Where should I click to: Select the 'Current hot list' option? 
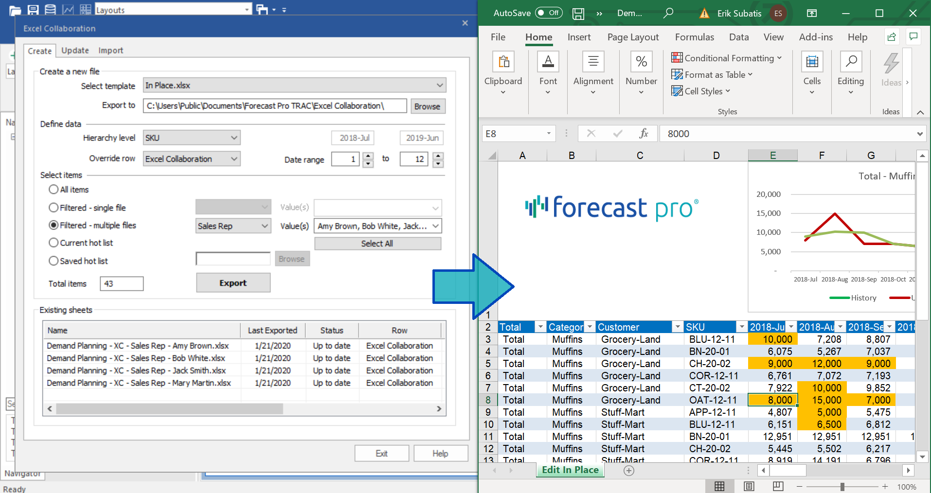tap(54, 243)
